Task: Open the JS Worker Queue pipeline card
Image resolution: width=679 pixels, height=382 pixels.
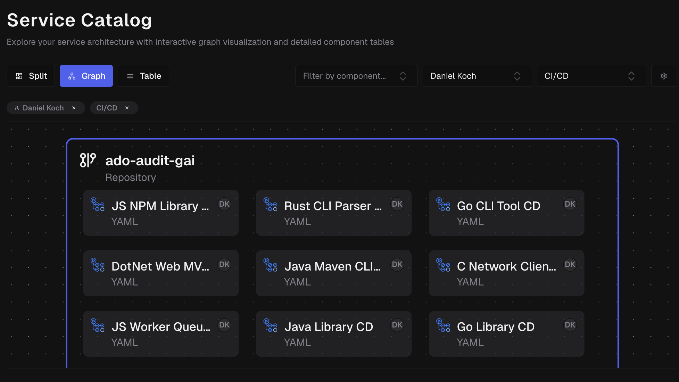Action: tap(160, 334)
